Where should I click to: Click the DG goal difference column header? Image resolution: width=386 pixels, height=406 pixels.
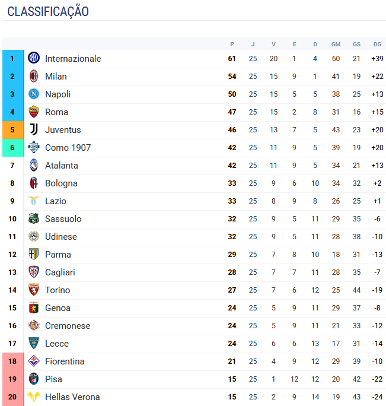[x=377, y=45]
